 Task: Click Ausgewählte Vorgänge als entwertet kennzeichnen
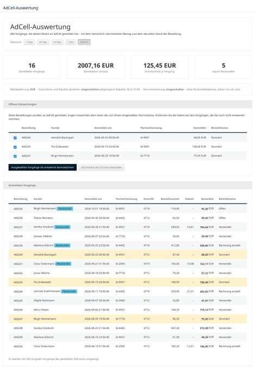pyautogui.click(x=42, y=167)
